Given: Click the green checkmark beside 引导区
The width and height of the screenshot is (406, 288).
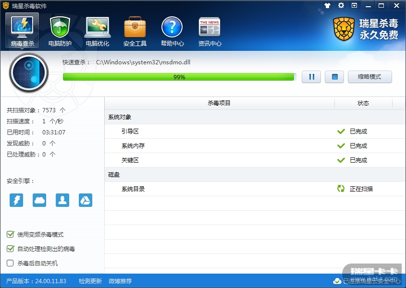Looking at the screenshot, I should (341, 132).
